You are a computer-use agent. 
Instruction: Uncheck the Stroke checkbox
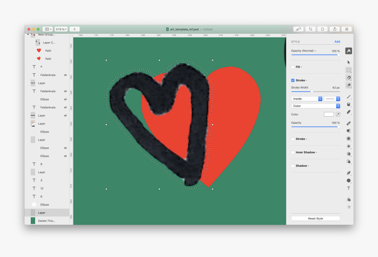point(293,80)
